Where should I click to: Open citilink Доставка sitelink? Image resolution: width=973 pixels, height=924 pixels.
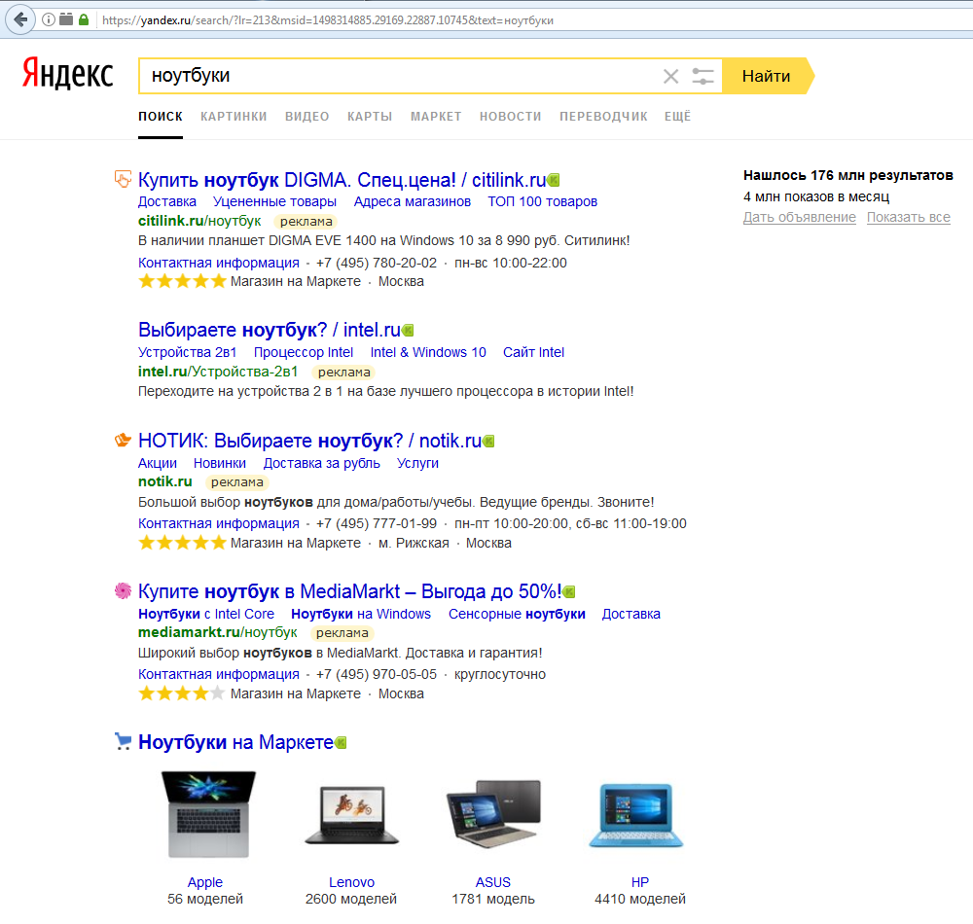[x=167, y=201]
